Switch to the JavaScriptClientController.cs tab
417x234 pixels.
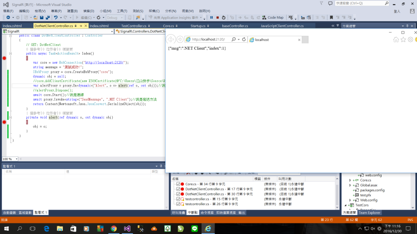coord(282,26)
